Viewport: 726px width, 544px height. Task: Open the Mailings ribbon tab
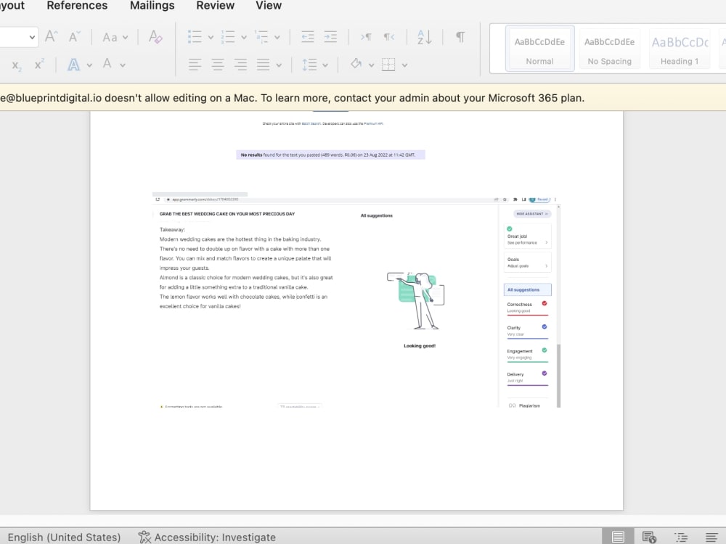(x=152, y=6)
